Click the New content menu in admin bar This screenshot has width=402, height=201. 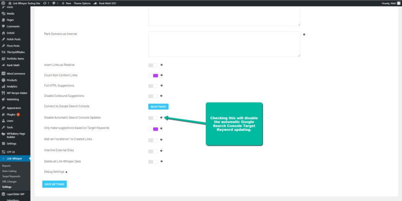[66, 3]
